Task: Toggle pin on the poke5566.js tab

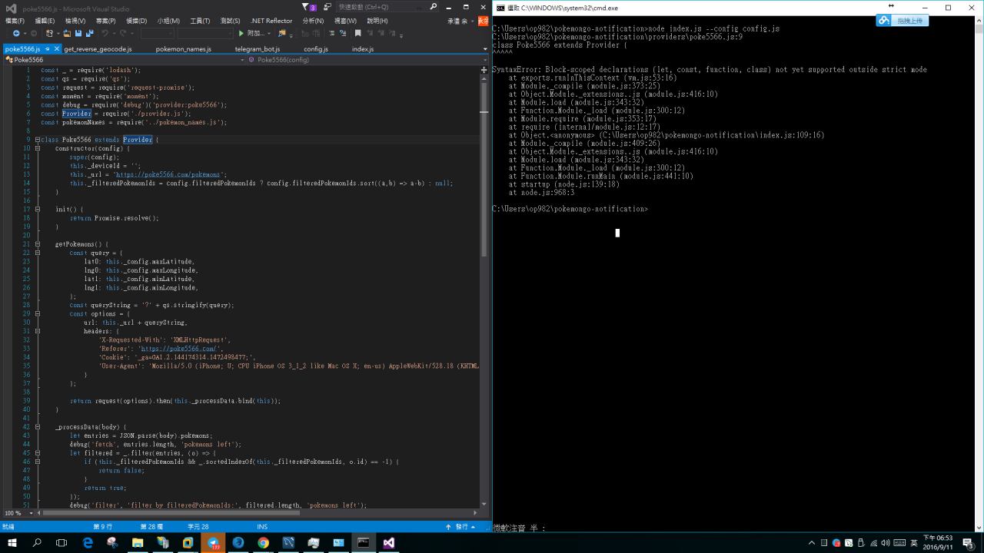Action: 48,49
